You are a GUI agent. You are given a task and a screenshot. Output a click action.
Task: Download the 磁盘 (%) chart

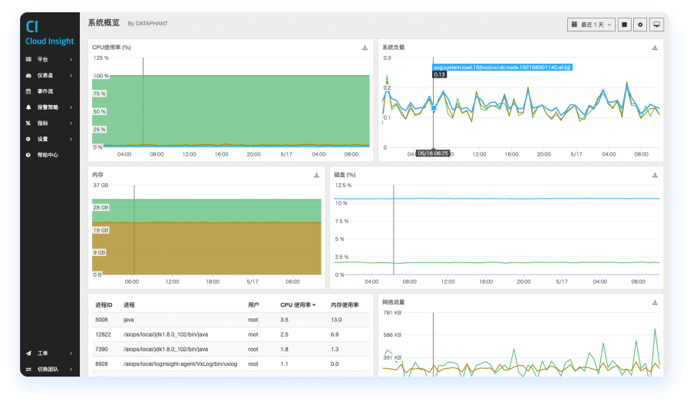(x=655, y=175)
